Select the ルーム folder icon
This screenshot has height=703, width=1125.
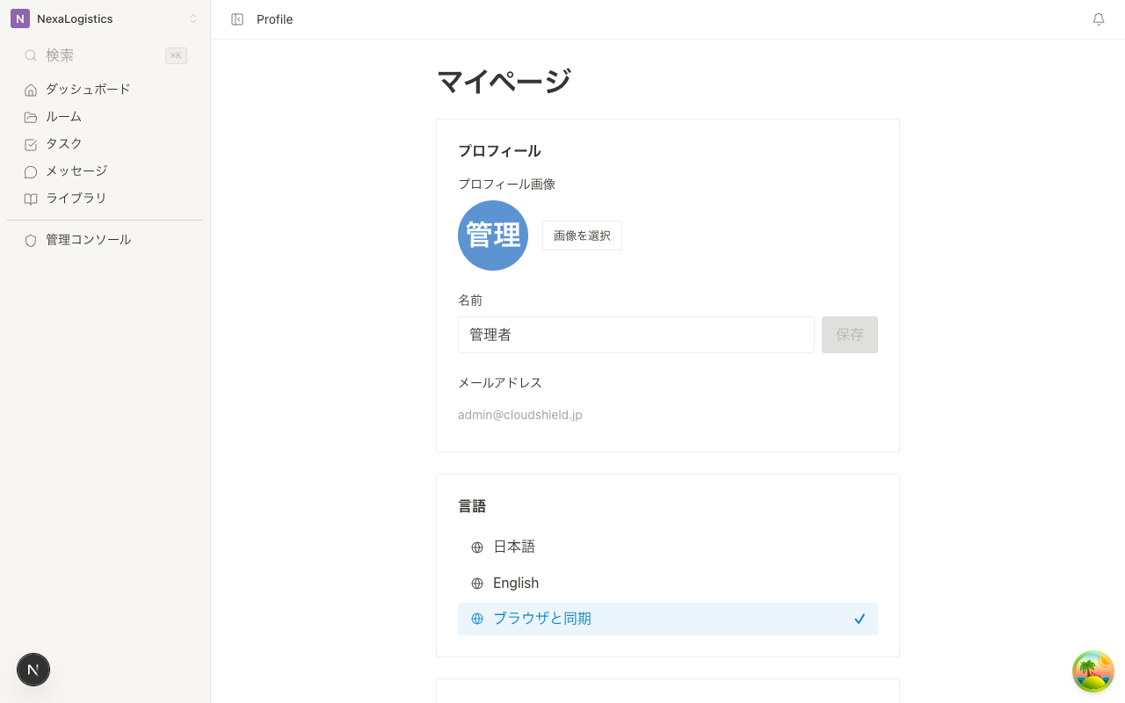click(x=31, y=116)
